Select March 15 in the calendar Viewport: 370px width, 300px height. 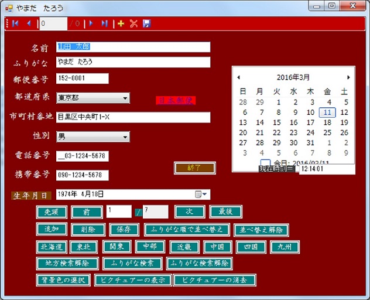coord(276,122)
